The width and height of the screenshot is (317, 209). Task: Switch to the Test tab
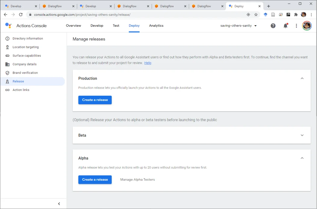point(116,26)
